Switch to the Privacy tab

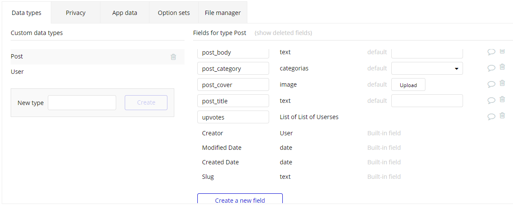tap(76, 13)
